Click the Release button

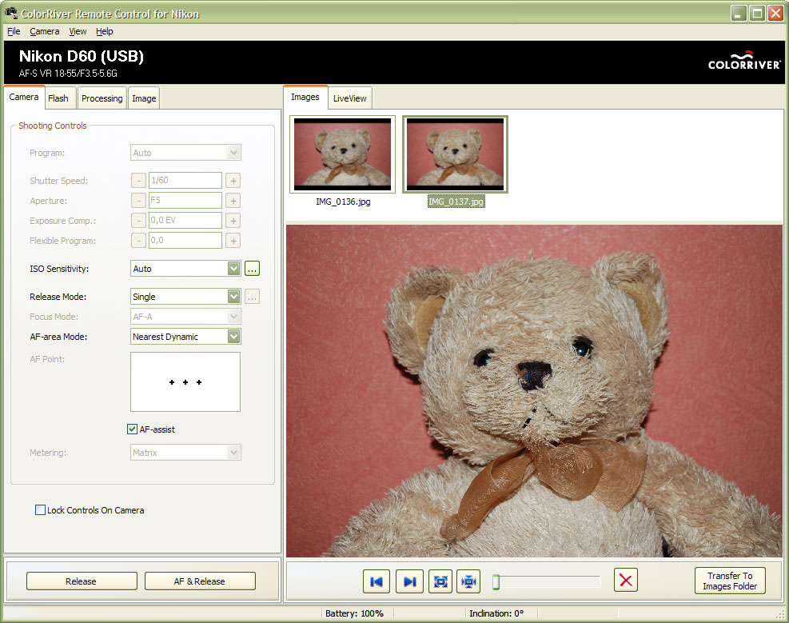click(81, 581)
